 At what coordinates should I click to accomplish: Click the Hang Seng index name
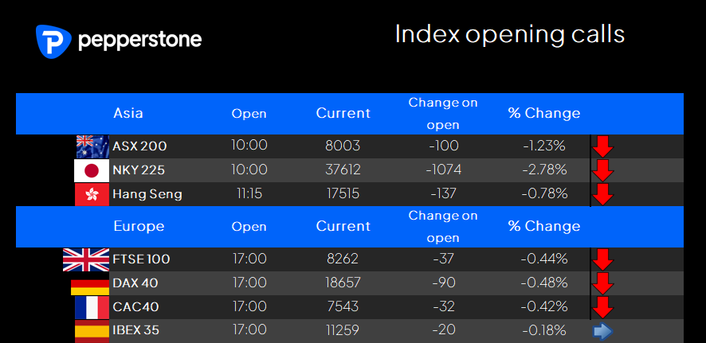(x=147, y=194)
